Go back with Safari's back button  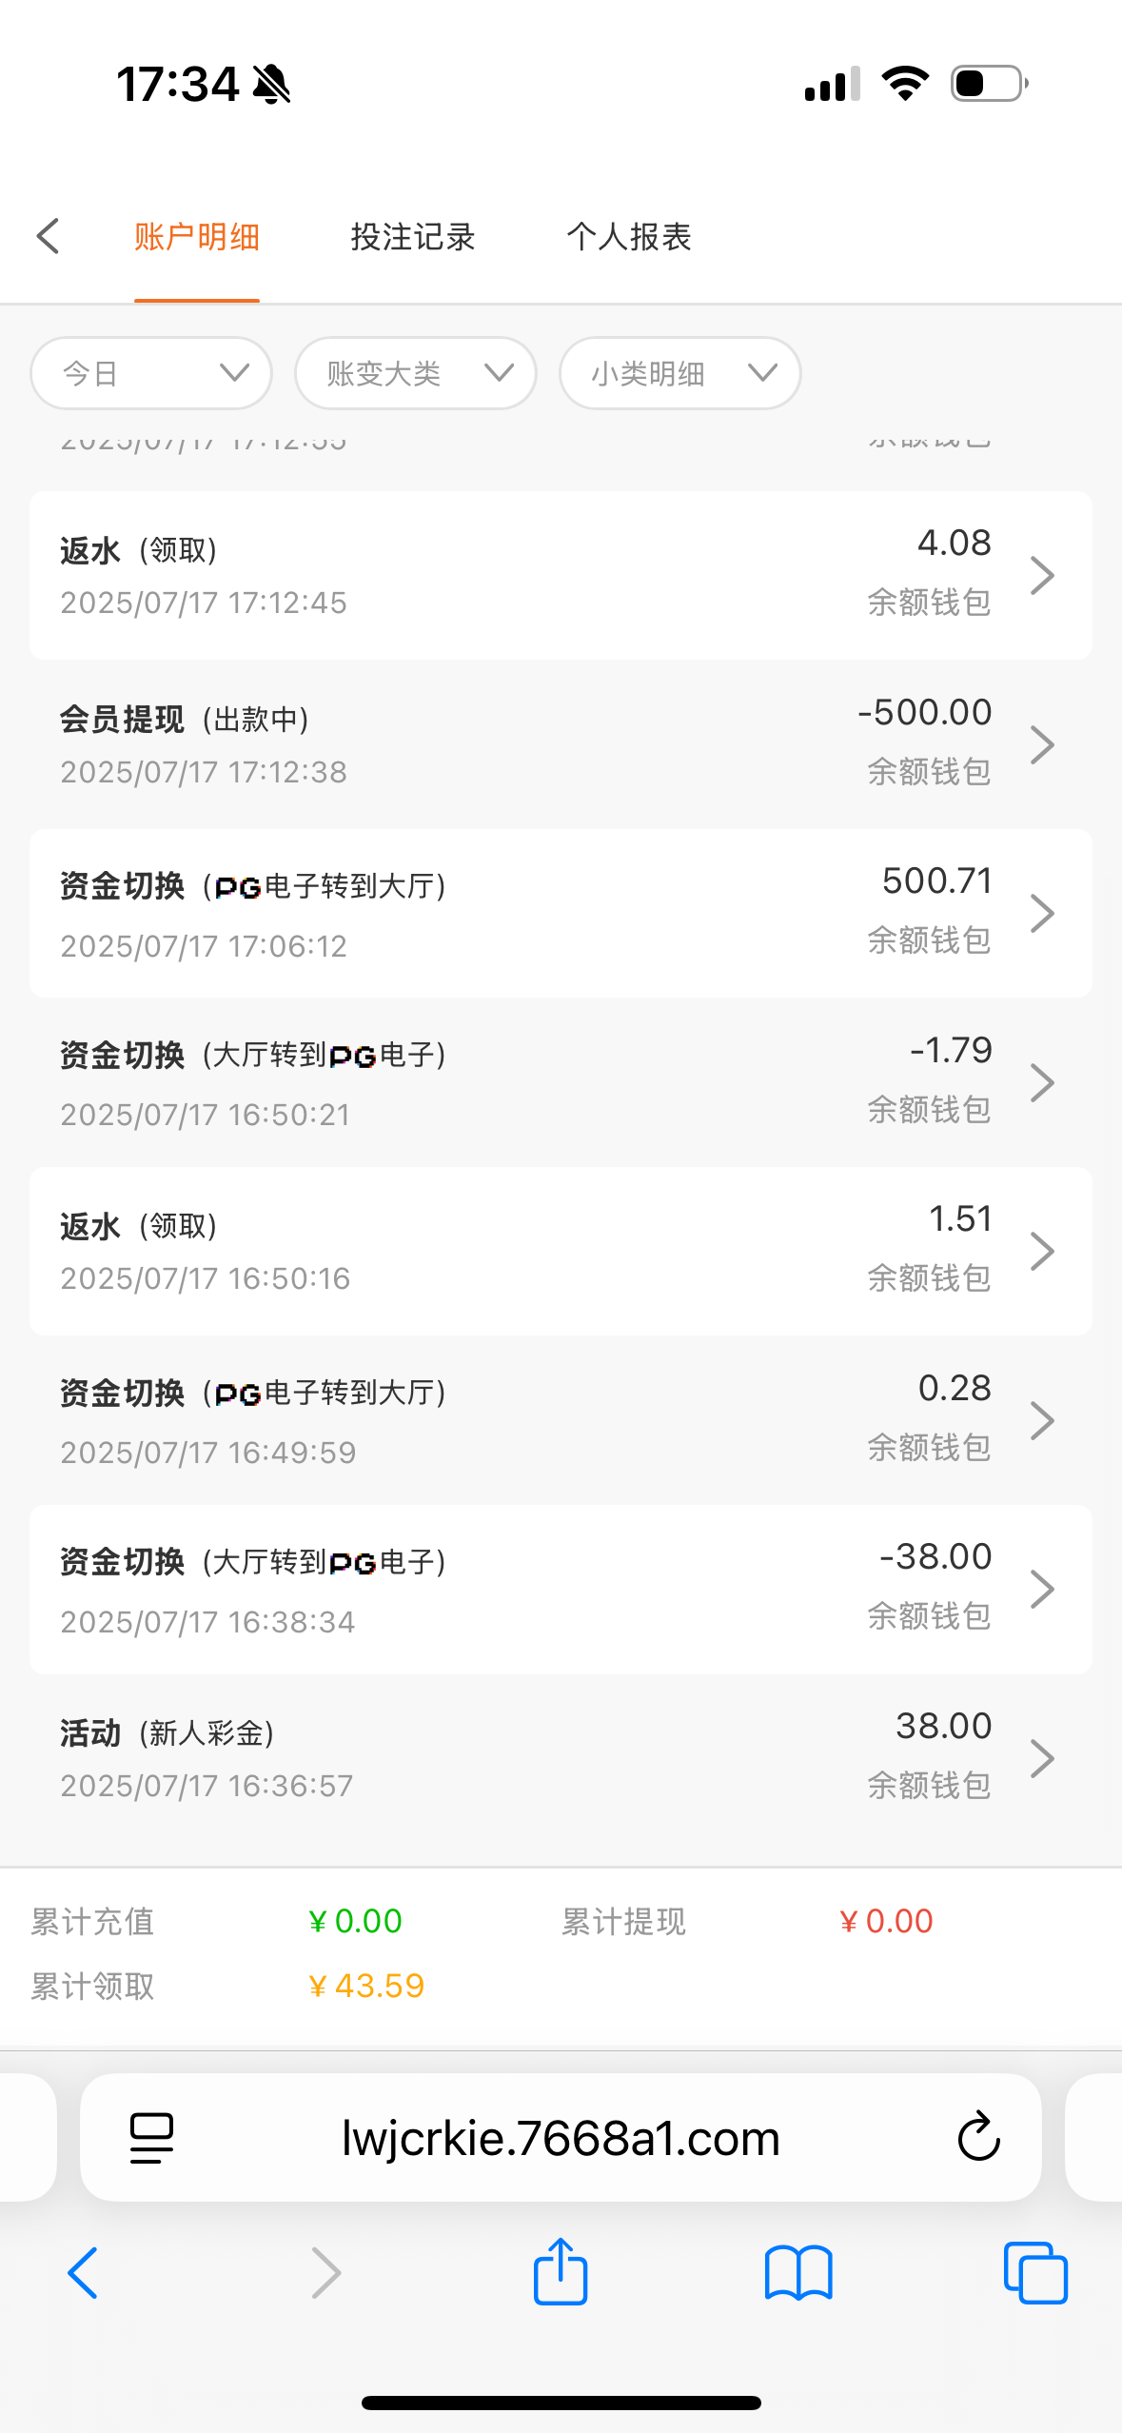tap(84, 2273)
